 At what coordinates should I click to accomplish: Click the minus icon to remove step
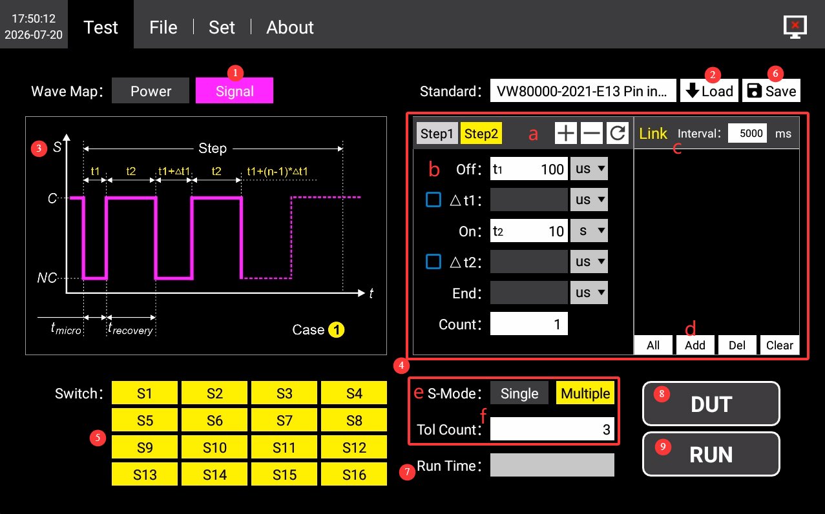coord(591,133)
